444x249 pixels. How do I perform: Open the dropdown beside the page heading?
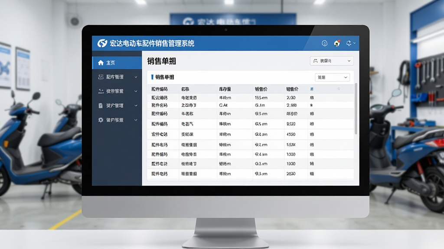tap(332, 61)
